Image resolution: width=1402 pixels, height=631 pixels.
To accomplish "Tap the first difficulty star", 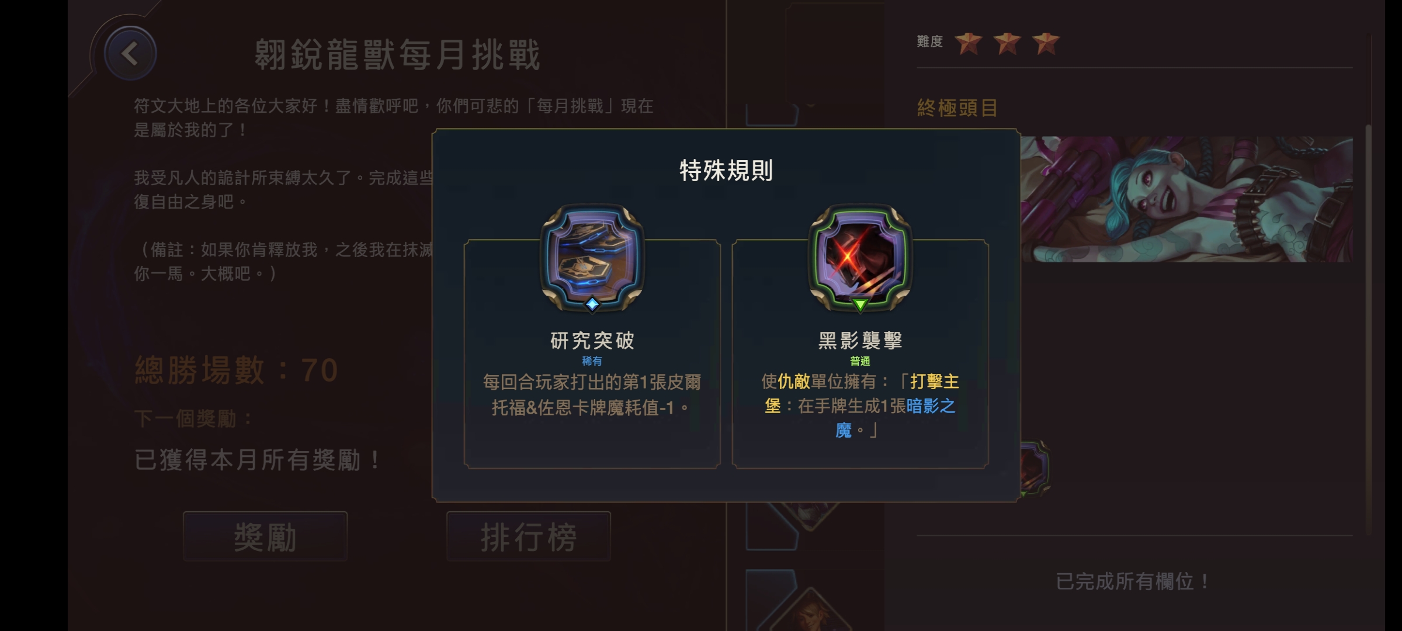I will coord(969,43).
